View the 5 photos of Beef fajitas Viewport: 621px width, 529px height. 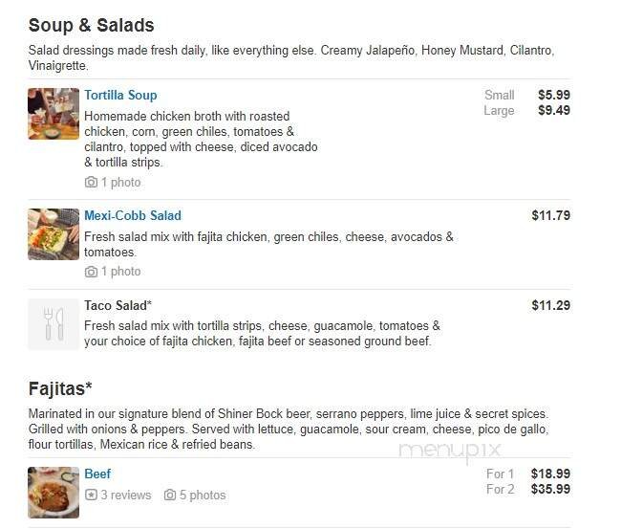[203, 496]
